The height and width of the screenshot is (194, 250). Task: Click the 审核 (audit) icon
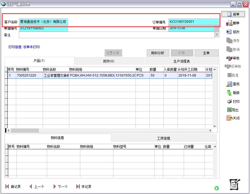click(x=229, y=58)
